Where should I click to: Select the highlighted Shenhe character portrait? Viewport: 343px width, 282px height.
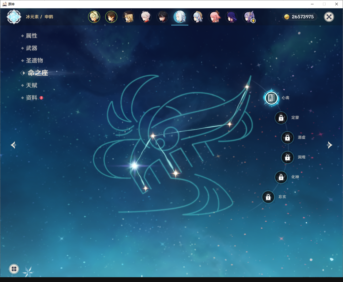tap(180, 17)
